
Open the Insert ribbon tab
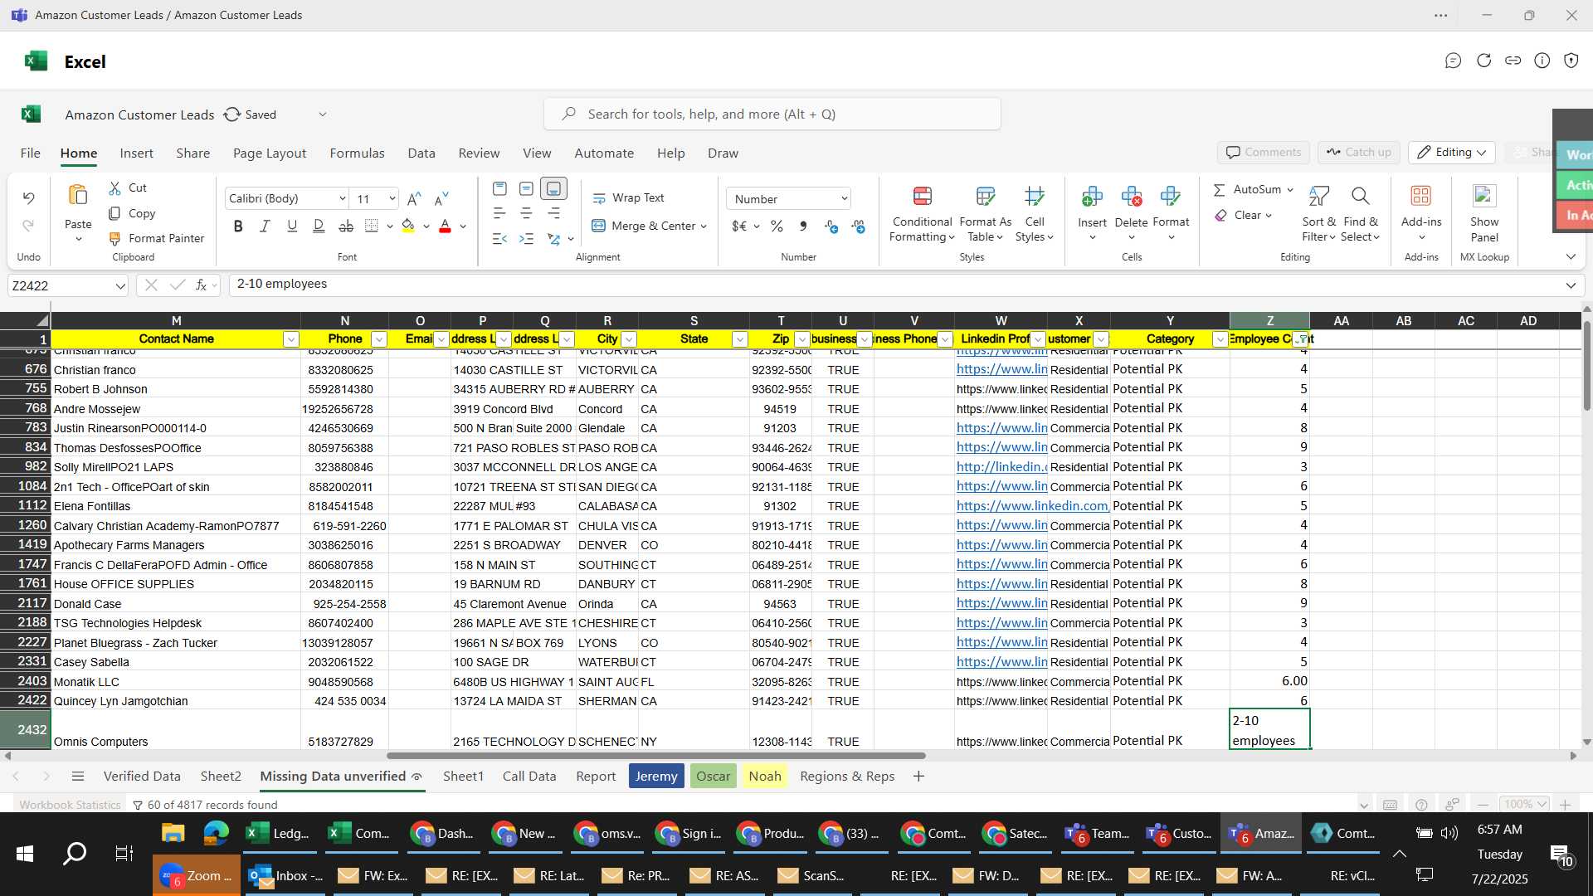pyautogui.click(x=136, y=153)
